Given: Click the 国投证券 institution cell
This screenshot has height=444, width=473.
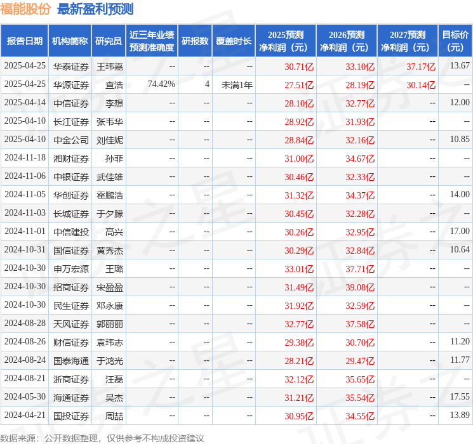Looking at the screenshot, I should click(71, 416).
